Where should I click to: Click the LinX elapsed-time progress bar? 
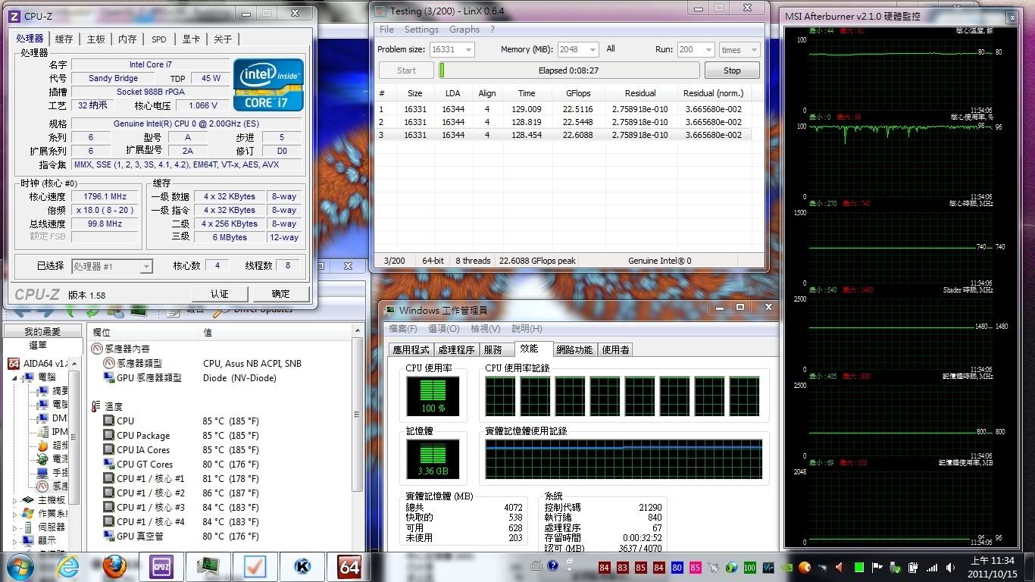[569, 70]
